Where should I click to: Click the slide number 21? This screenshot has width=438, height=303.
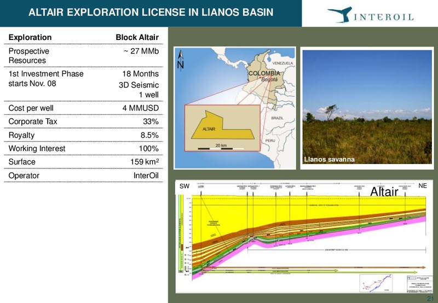click(x=430, y=298)
